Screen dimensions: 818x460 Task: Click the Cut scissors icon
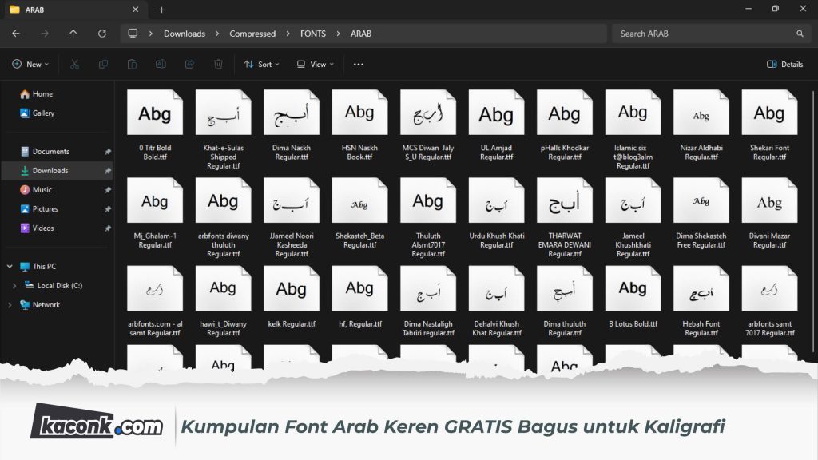pyautogui.click(x=74, y=64)
